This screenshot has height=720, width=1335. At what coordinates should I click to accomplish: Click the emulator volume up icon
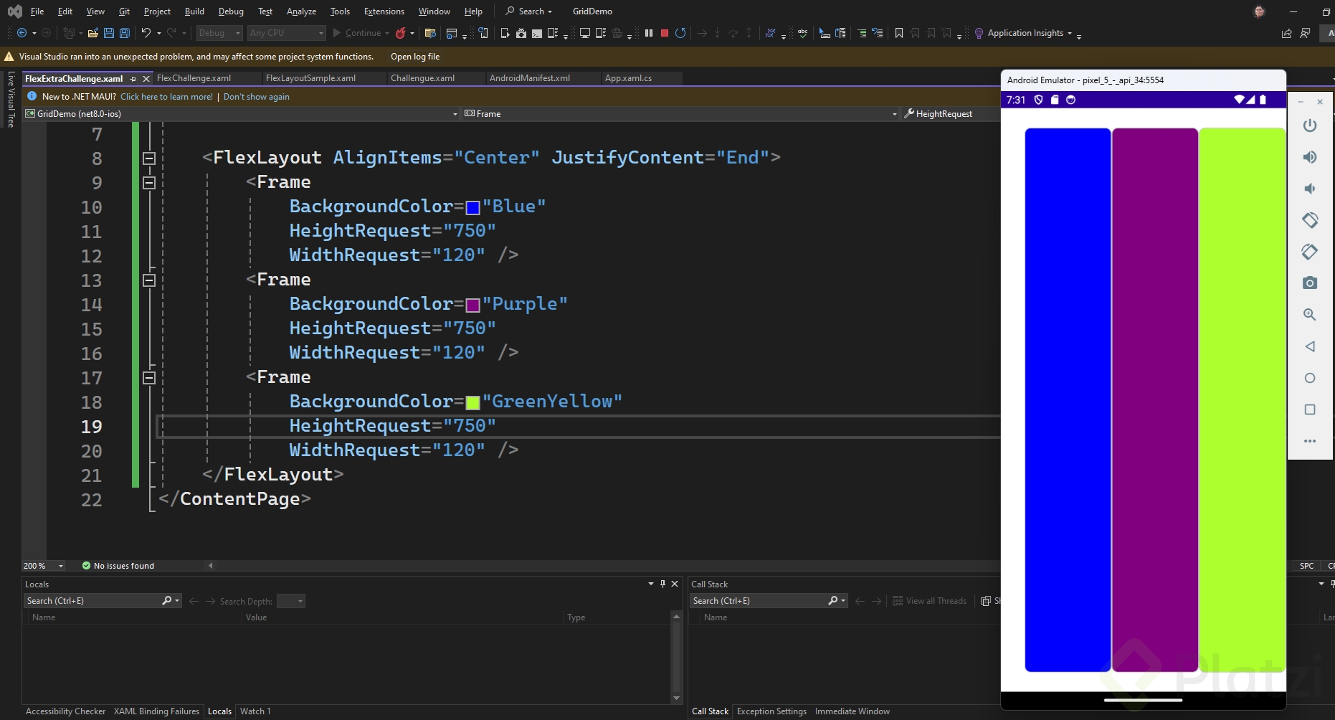1309,157
